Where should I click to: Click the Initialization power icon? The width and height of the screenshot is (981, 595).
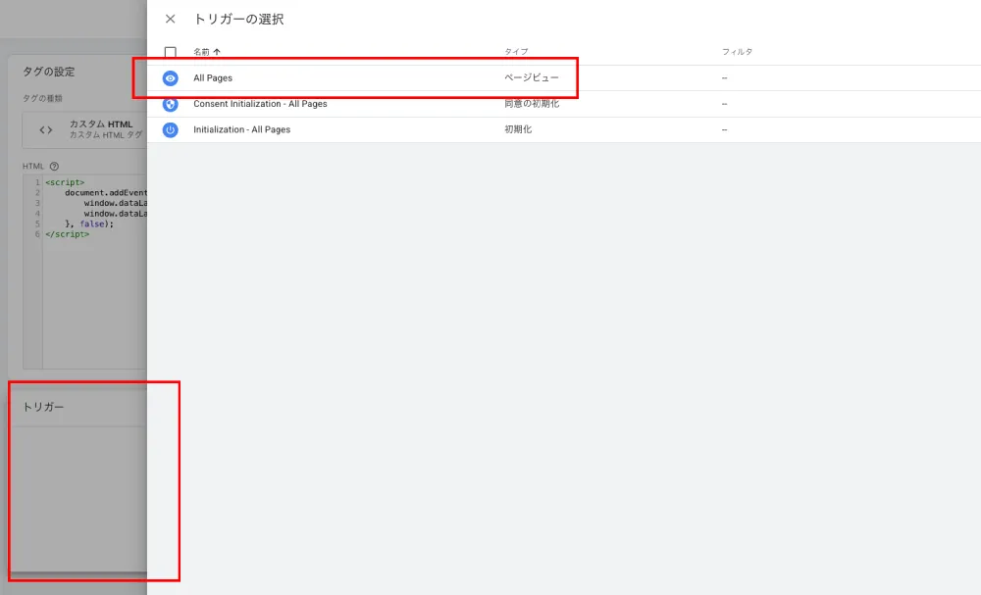(x=170, y=130)
